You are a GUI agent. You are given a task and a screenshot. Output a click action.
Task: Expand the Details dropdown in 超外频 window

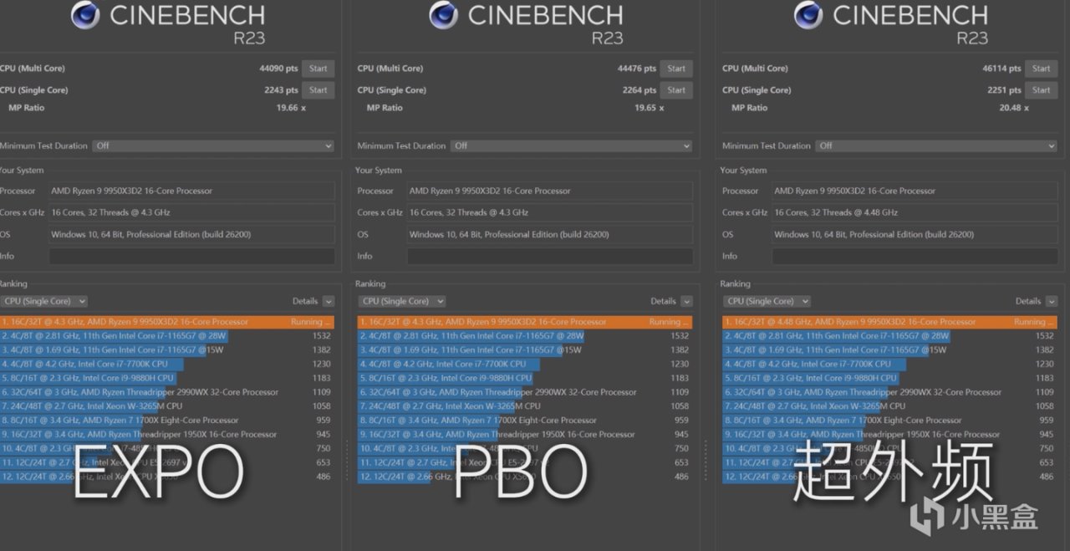[x=1051, y=301]
